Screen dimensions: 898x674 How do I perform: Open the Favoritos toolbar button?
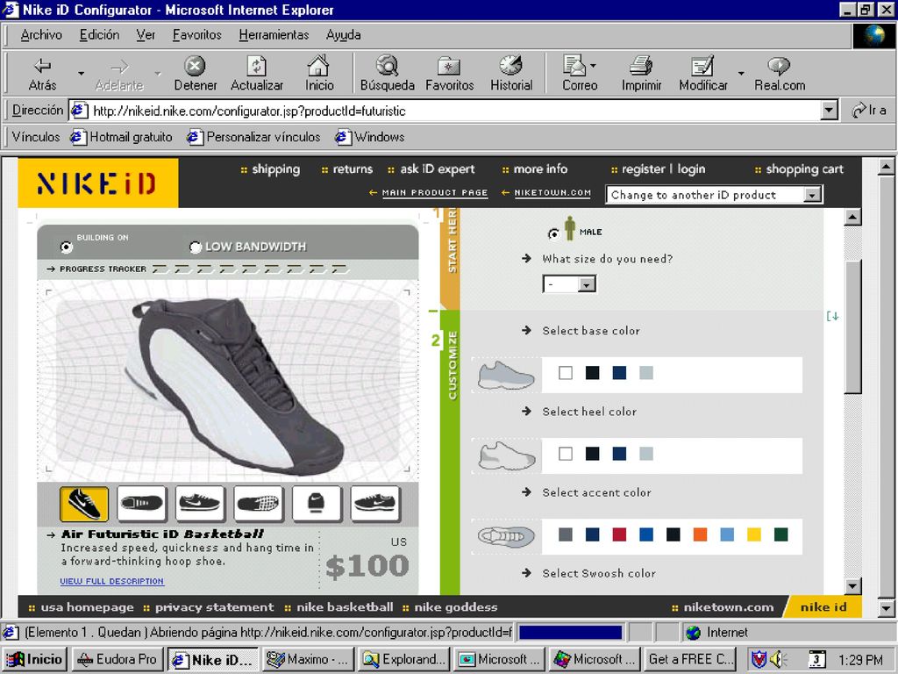point(450,74)
